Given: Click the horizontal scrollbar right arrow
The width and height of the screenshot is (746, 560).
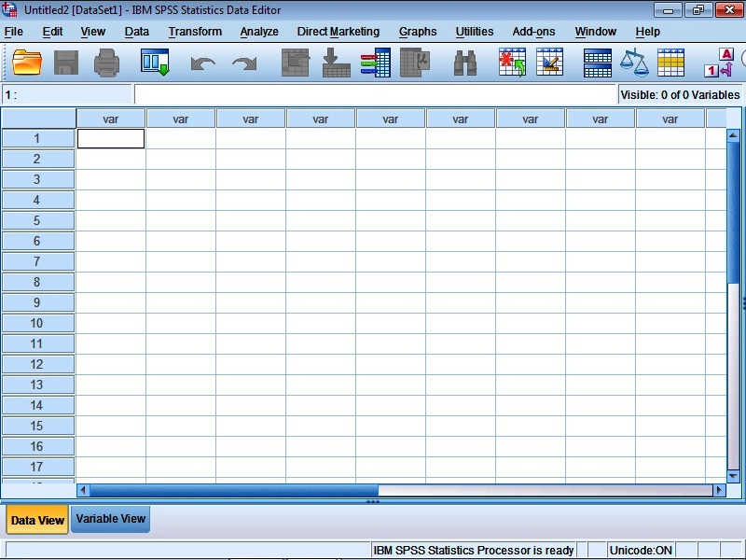Looking at the screenshot, I should click(x=719, y=490).
